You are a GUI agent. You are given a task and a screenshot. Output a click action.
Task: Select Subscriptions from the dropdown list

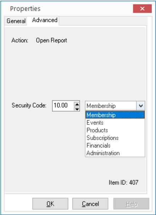[115, 138]
